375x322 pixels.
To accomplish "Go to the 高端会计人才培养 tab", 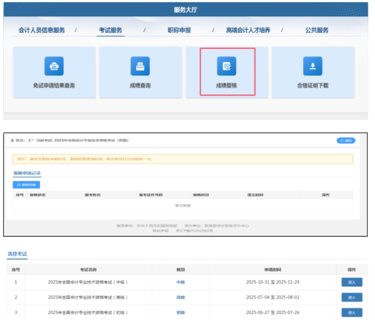I will click(249, 31).
